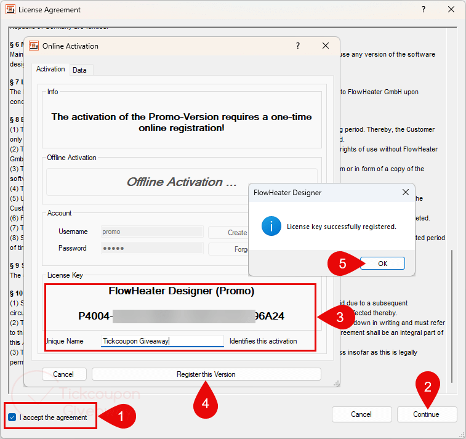Click the help question mark in Online Activation
The width and height of the screenshot is (466, 439).
click(298, 46)
